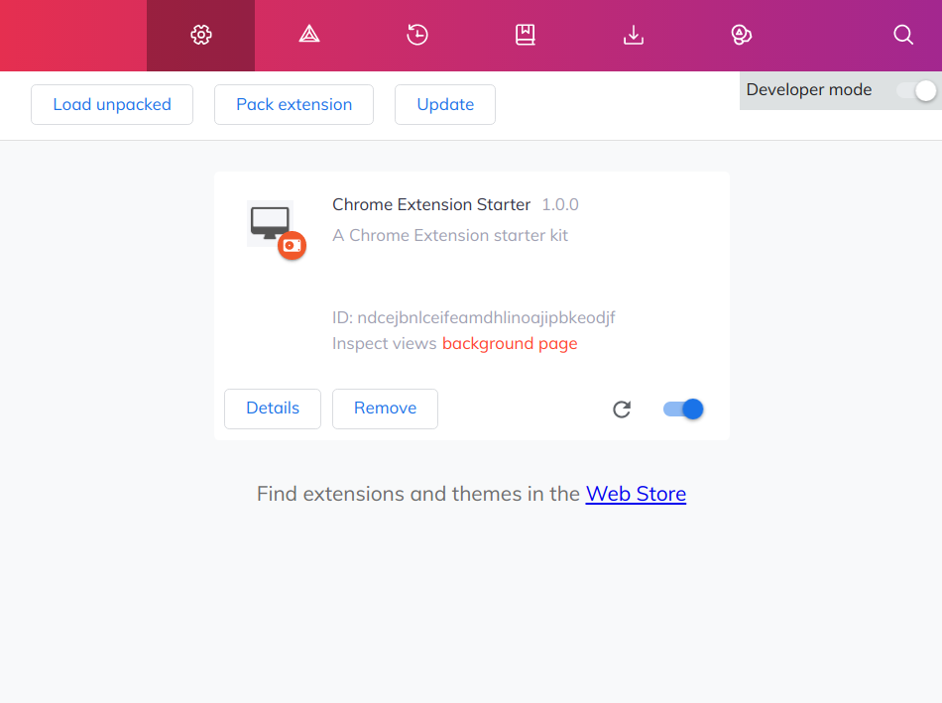942x703 pixels.
Task: Click Load unpacked button
Action: pos(112,104)
